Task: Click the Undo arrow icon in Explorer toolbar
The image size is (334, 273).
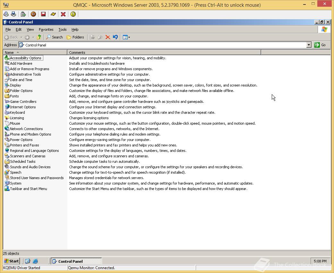Action: click(x=115, y=37)
